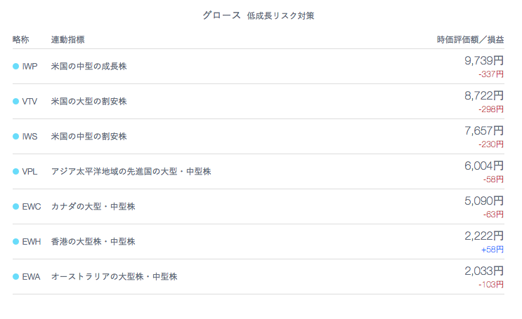Click the 連動指標 column header
The width and height of the screenshot is (522, 319).
[x=67, y=39]
